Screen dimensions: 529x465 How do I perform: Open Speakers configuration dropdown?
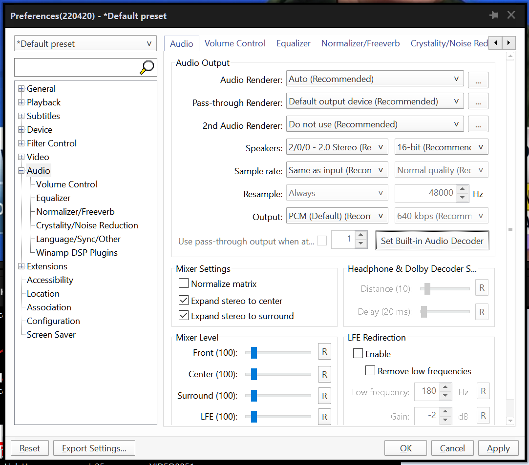[337, 147]
